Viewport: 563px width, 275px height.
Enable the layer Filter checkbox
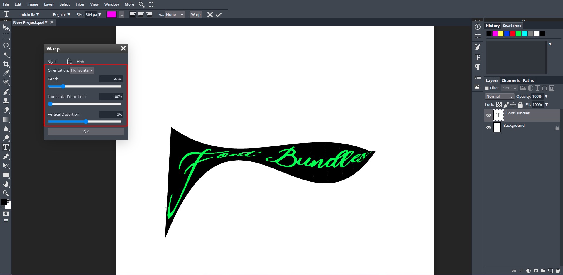pos(487,88)
